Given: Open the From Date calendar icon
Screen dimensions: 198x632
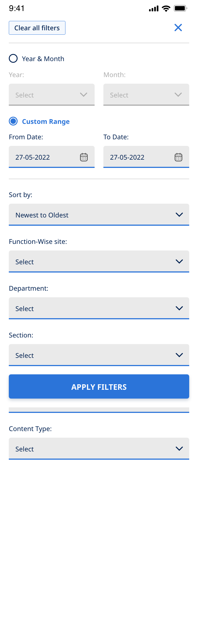Looking at the screenshot, I should click(x=84, y=157).
